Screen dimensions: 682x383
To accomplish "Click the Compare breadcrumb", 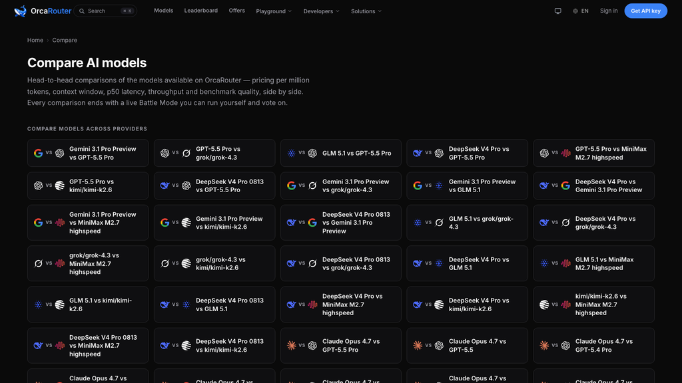I will coord(65,40).
